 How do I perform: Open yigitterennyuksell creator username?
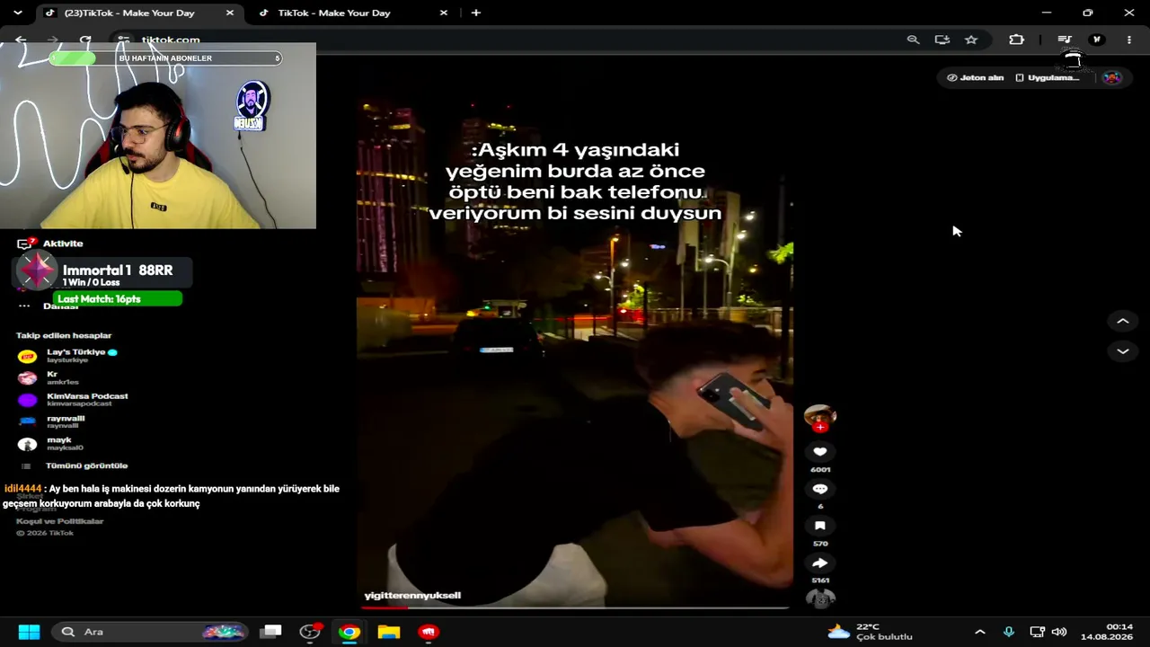coord(412,595)
